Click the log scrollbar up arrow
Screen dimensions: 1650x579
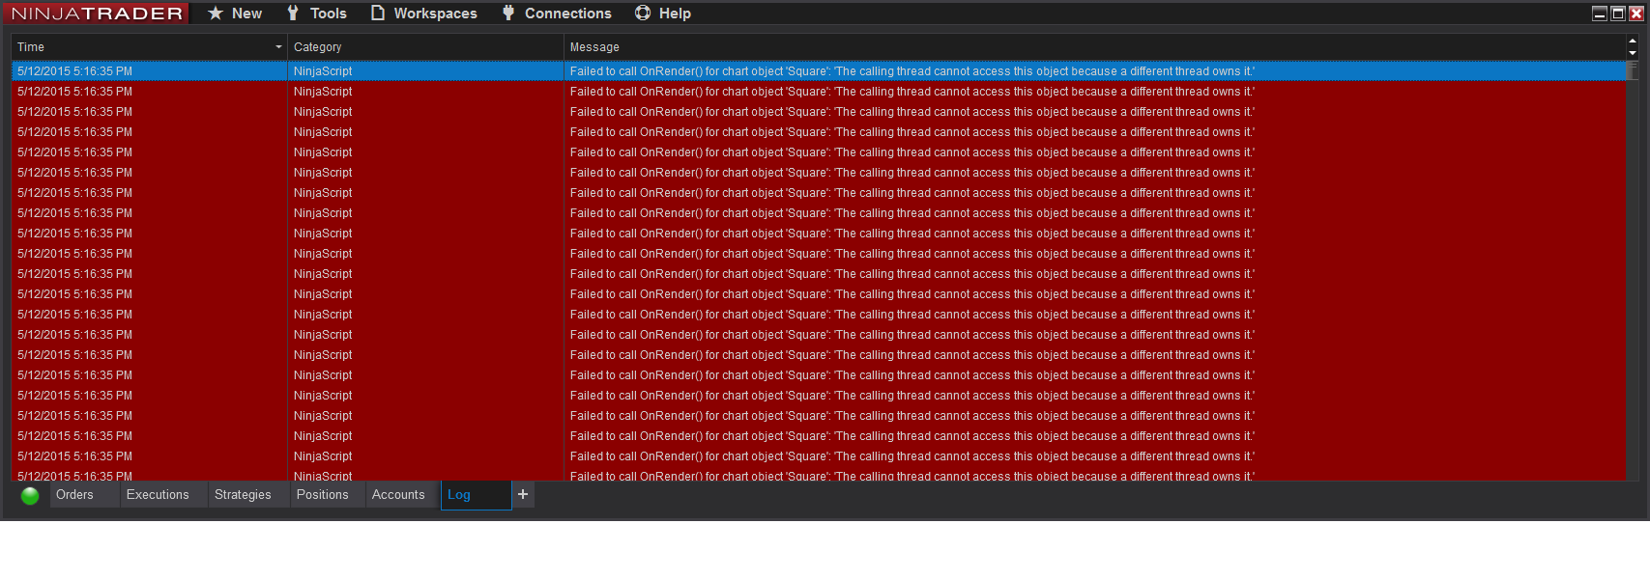click(1633, 41)
